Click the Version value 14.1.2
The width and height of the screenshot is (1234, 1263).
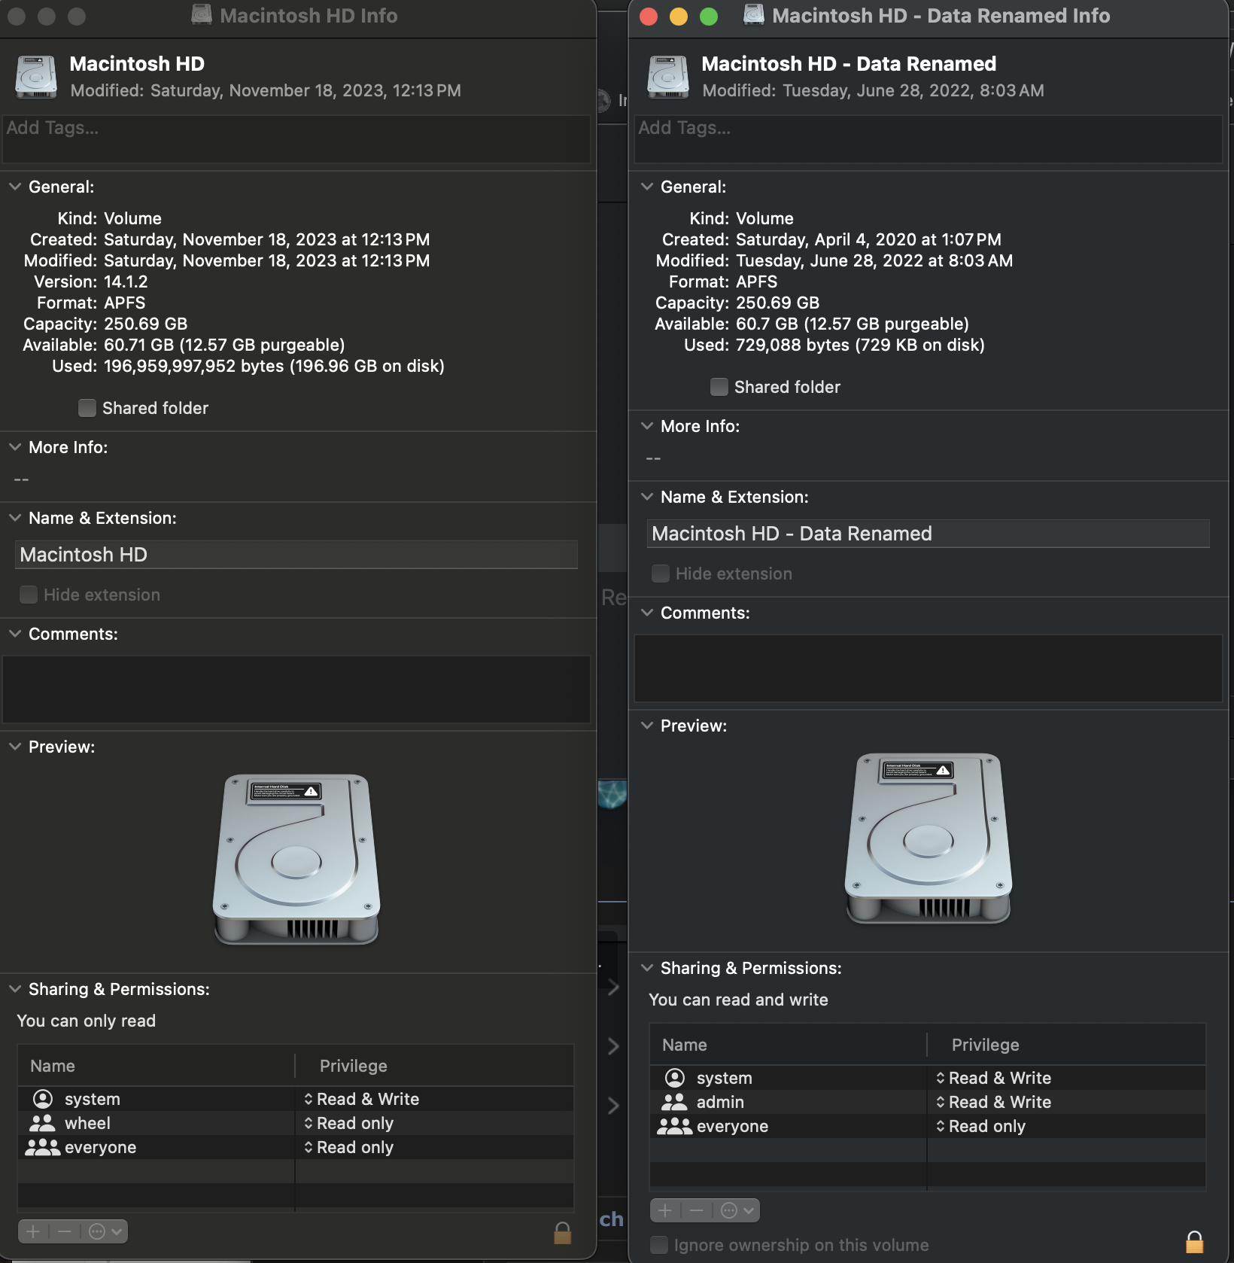click(x=126, y=282)
